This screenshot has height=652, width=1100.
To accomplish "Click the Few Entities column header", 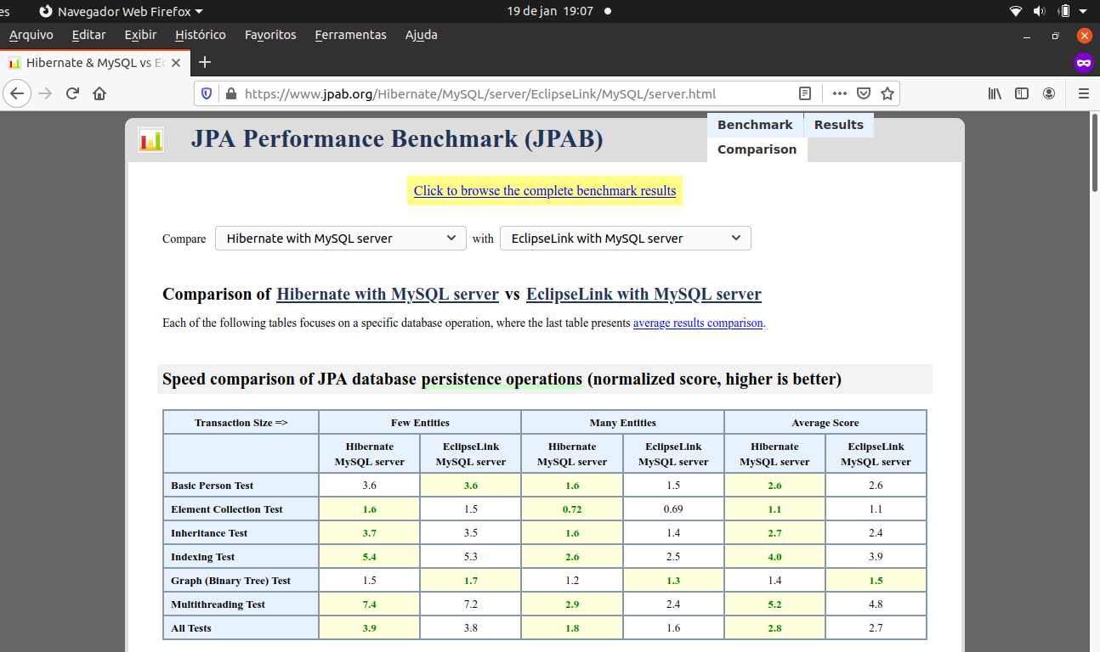I will (420, 423).
